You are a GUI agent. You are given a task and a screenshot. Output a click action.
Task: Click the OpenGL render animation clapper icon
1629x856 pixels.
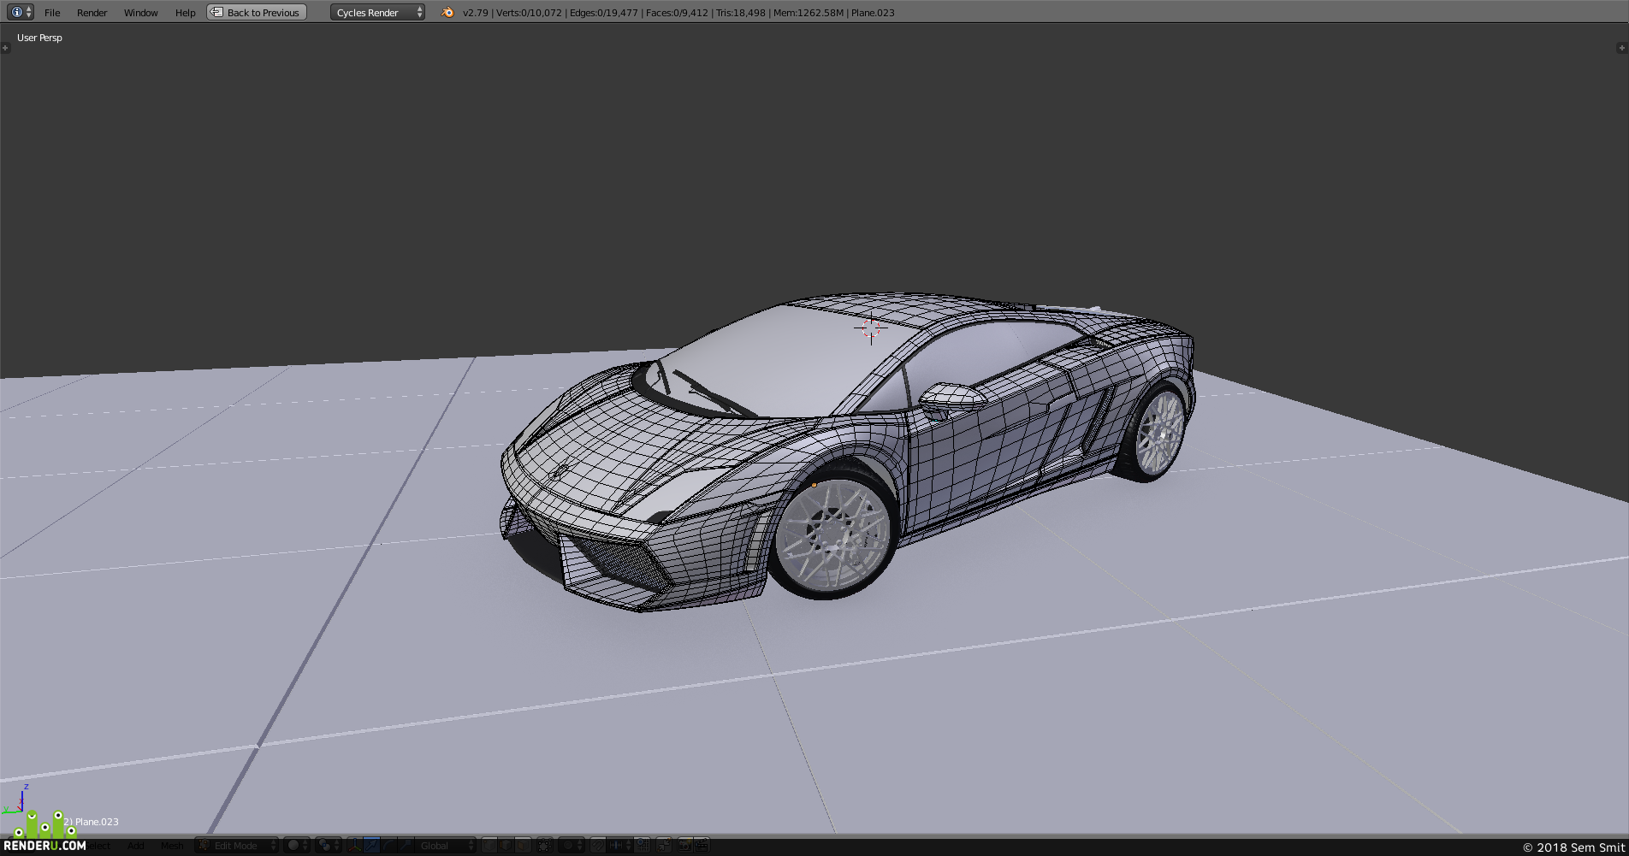(702, 846)
